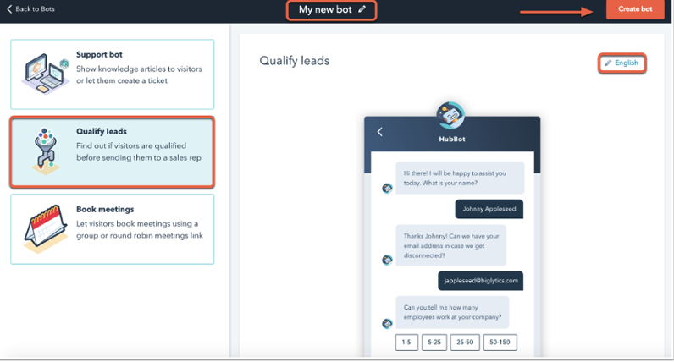Select the Qualify leads template card
This screenshot has width=674, height=362.
(112, 152)
